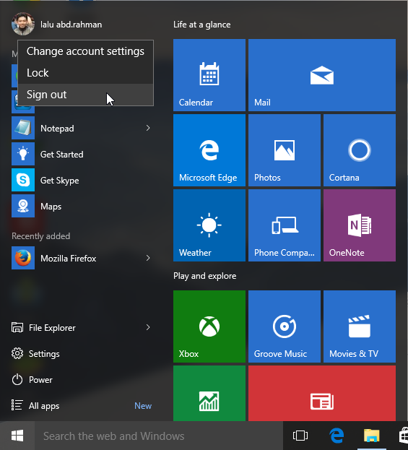
Task: Click the user account avatar picture
Action: (x=23, y=24)
